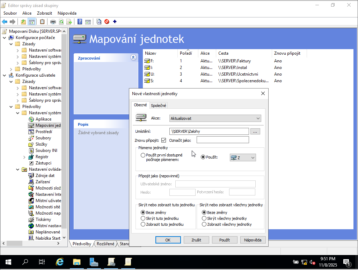The image size is (358, 270).
Task: Switch to the Společné tab
Action: click(x=159, y=106)
